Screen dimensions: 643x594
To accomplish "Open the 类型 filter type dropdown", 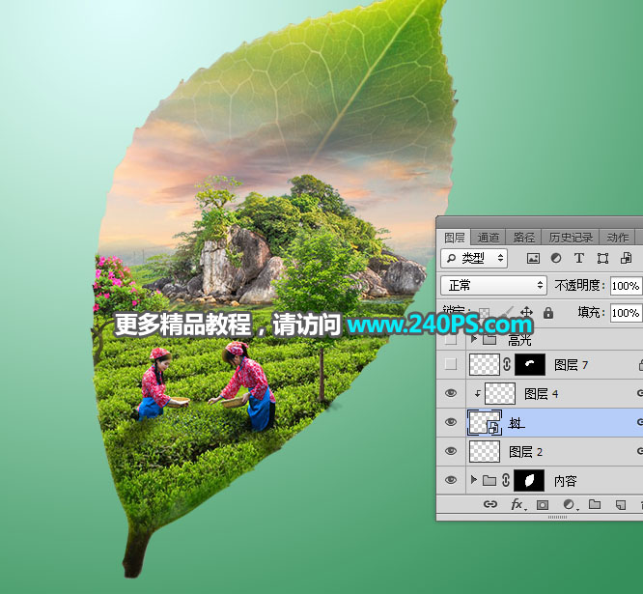I will pos(474,258).
